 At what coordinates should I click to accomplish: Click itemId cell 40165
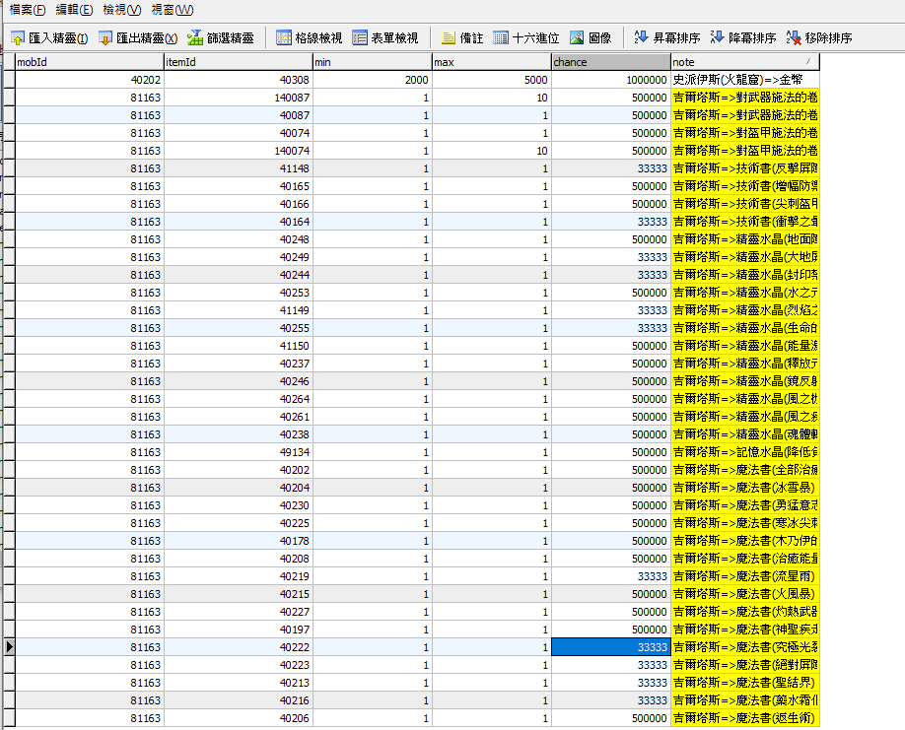(239, 186)
